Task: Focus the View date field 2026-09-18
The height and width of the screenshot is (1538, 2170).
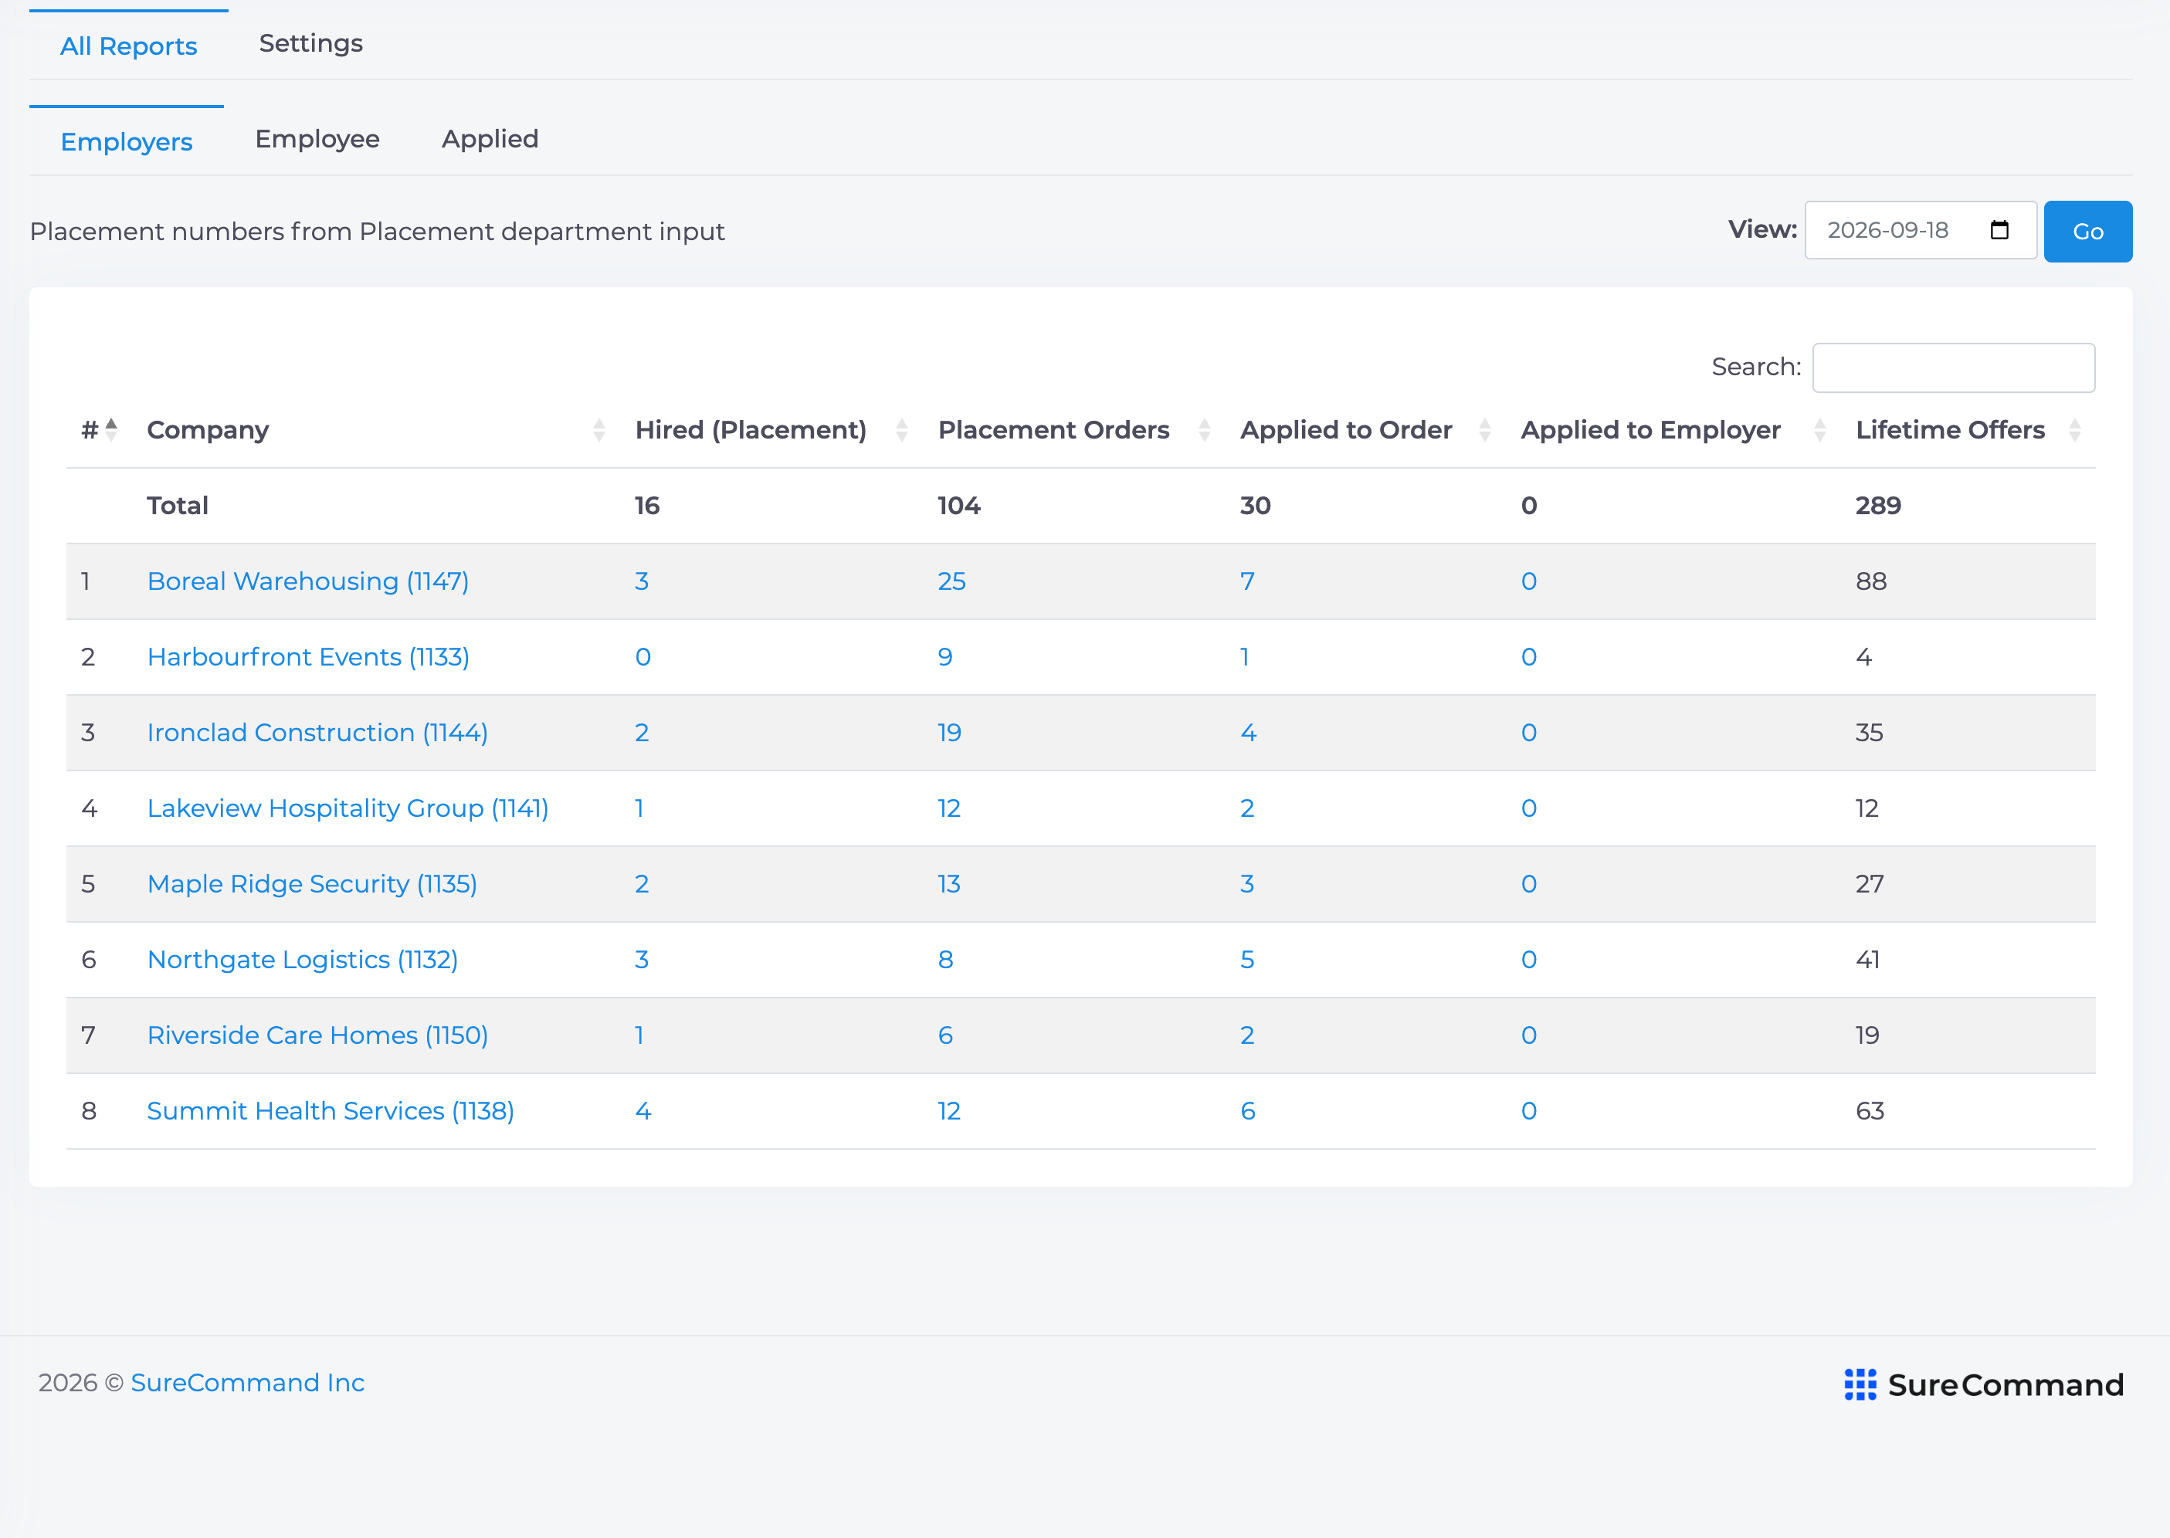Action: click(1920, 230)
